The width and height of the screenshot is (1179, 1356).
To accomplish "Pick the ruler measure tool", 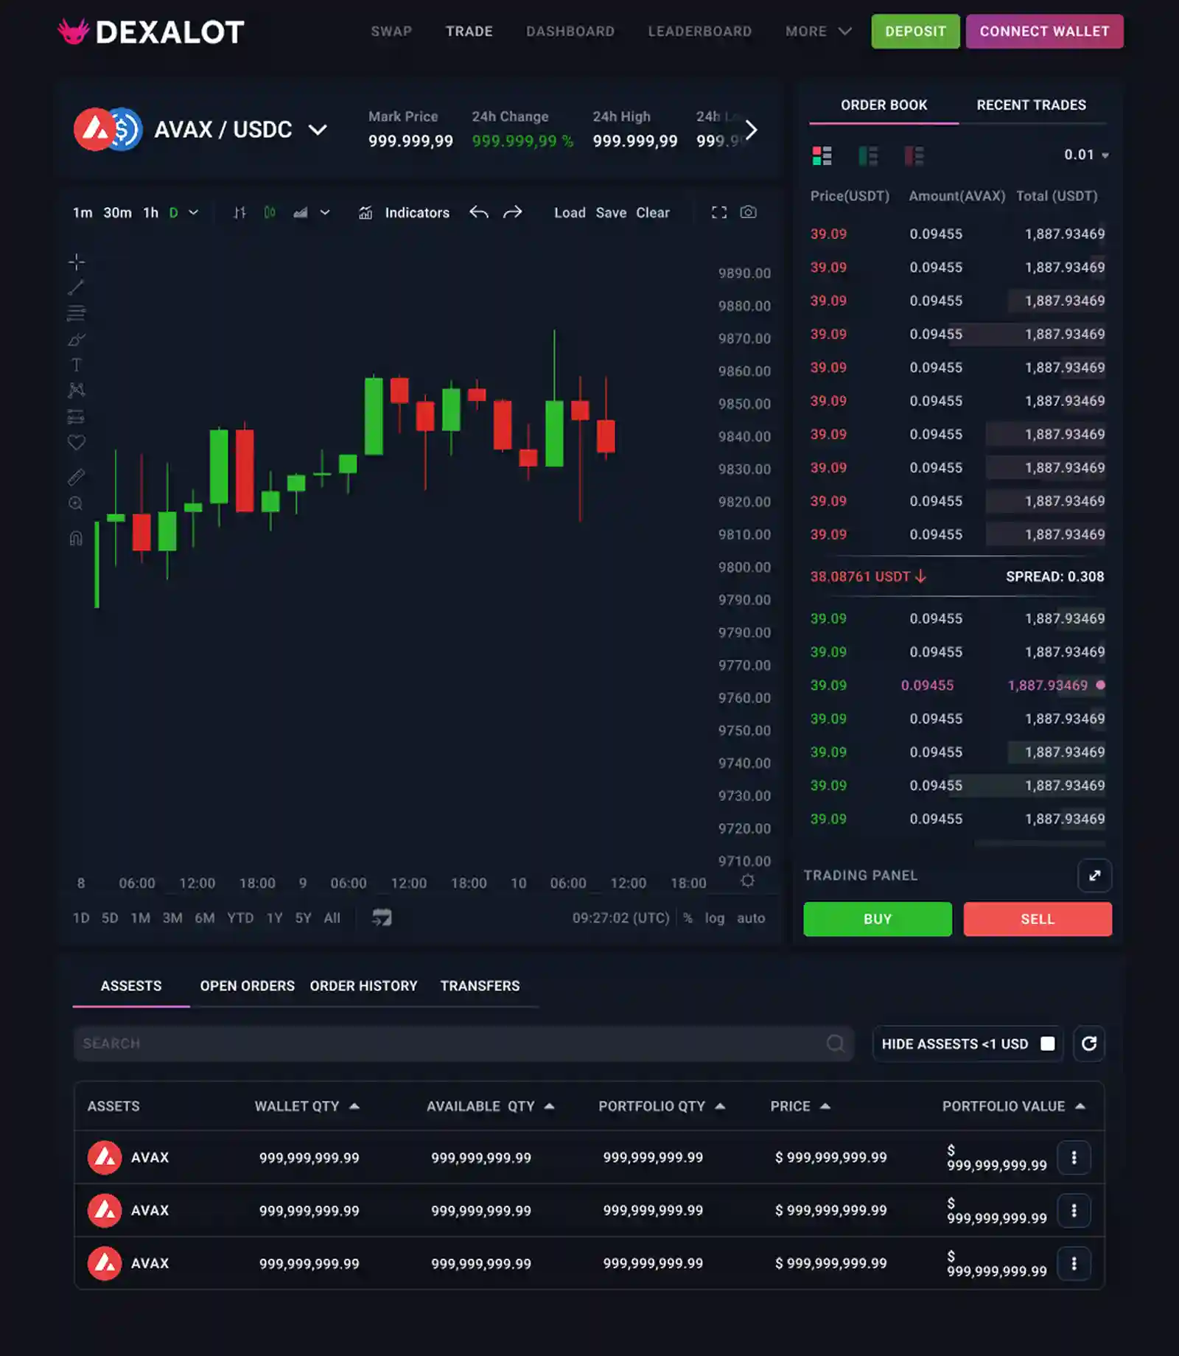I will coord(76,478).
